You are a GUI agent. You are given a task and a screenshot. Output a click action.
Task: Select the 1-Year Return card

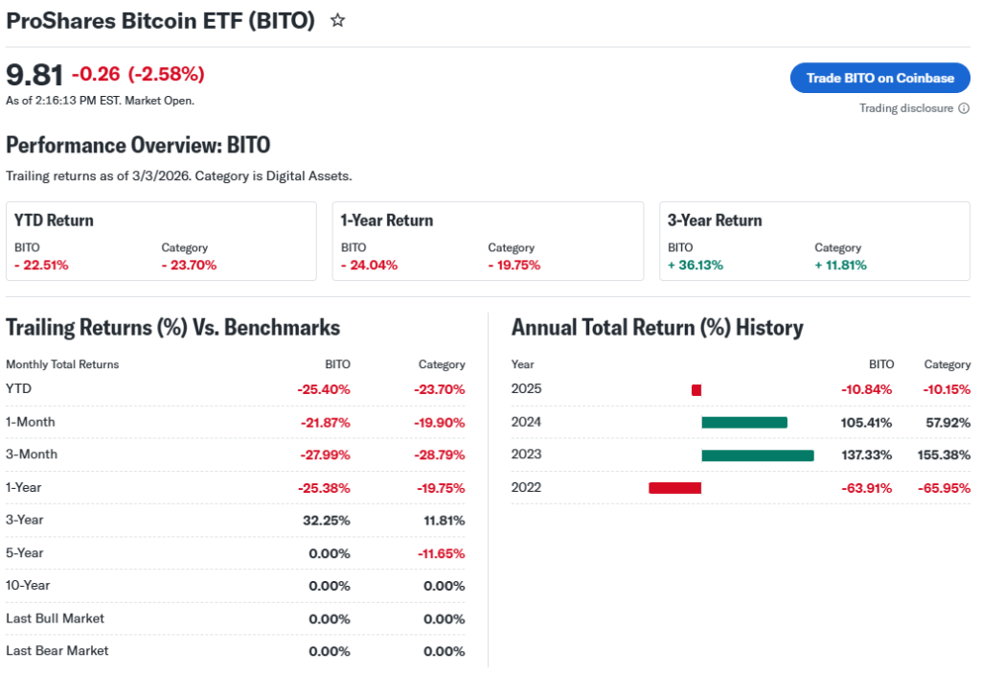(x=488, y=241)
